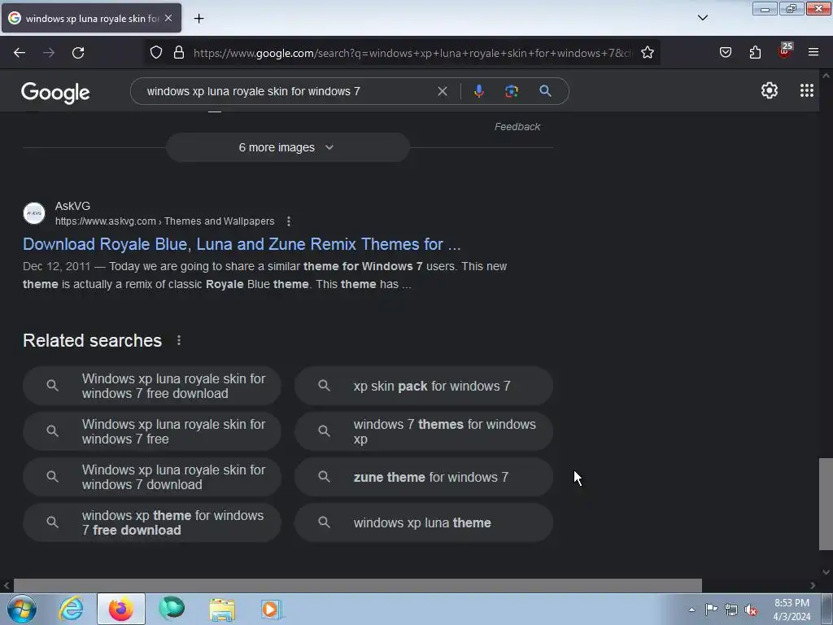Show site security padlock info
The width and height of the screenshot is (833, 625).
pyautogui.click(x=179, y=53)
